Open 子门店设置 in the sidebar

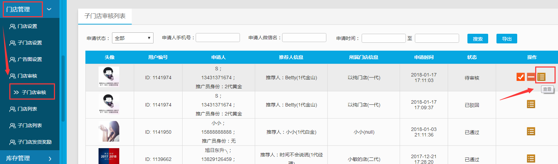(30, 43)
